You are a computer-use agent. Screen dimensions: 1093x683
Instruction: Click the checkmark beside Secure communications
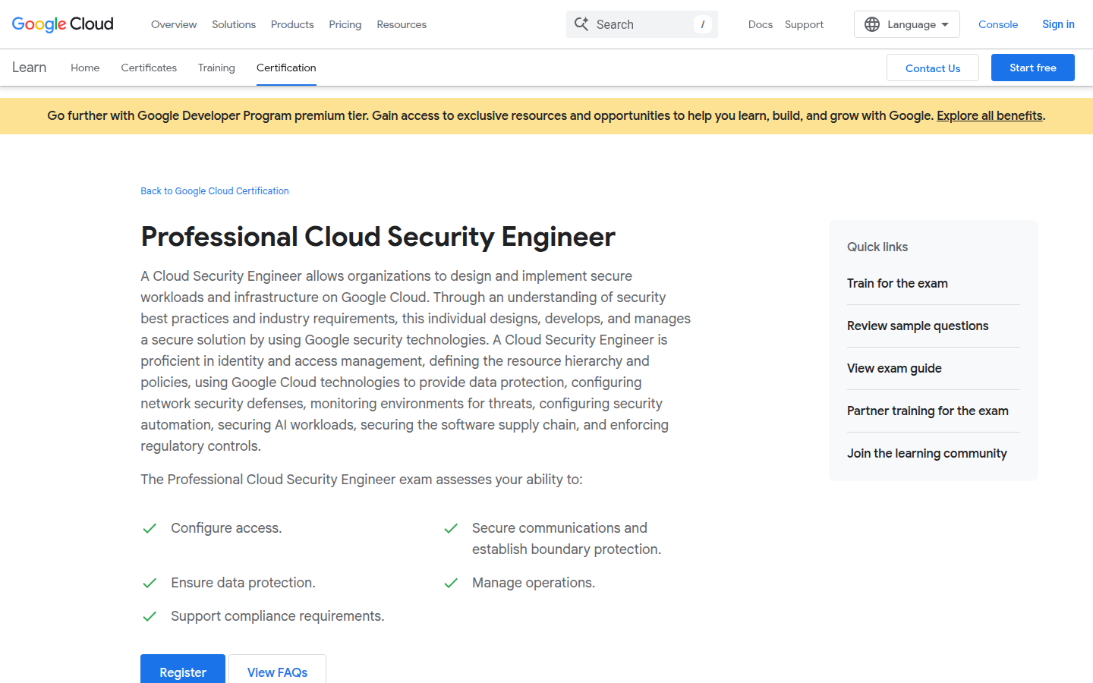click(451, 528)
